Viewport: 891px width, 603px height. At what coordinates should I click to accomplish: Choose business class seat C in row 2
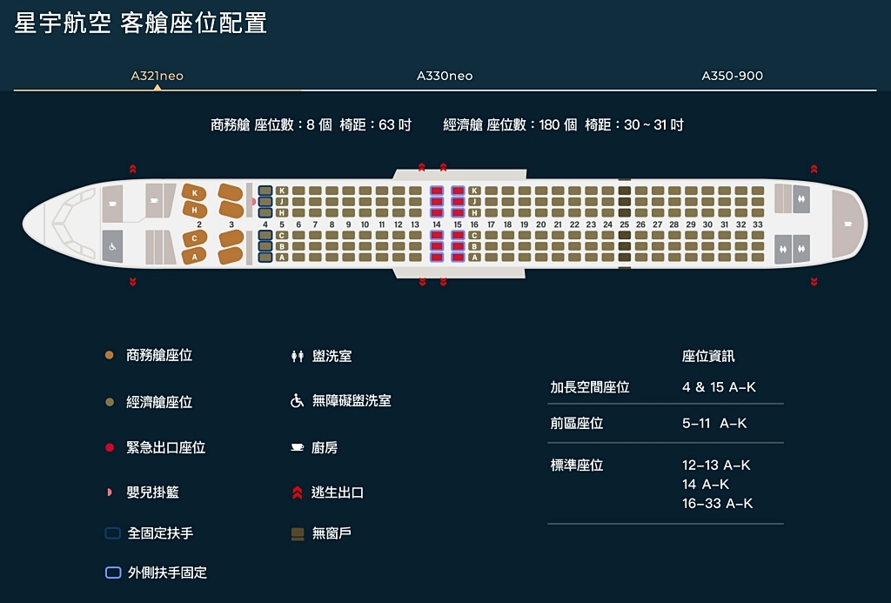[194, 238]
